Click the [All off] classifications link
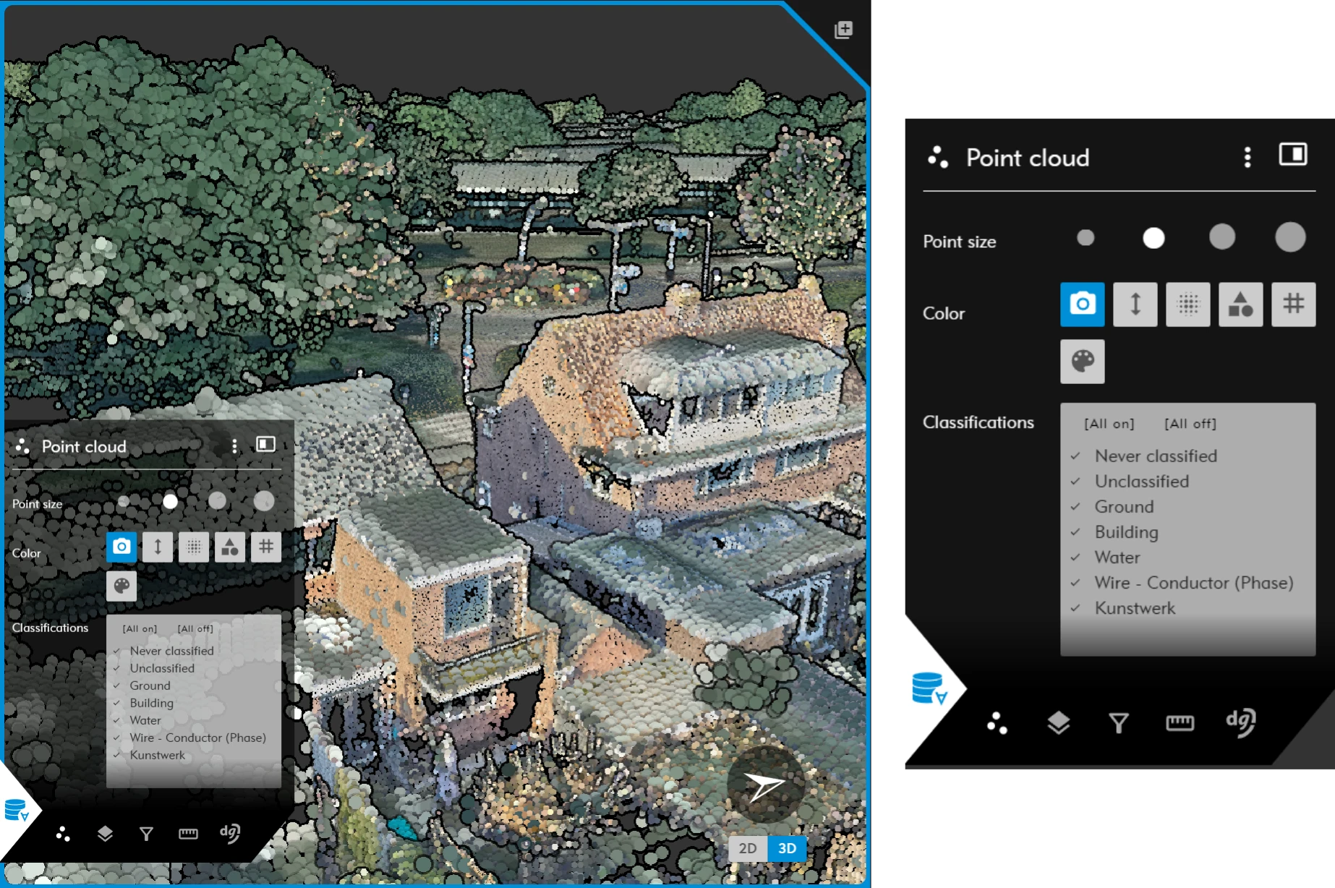Image resolution: width=1335 pixels, height=888 pixels. click(1190, 424)
